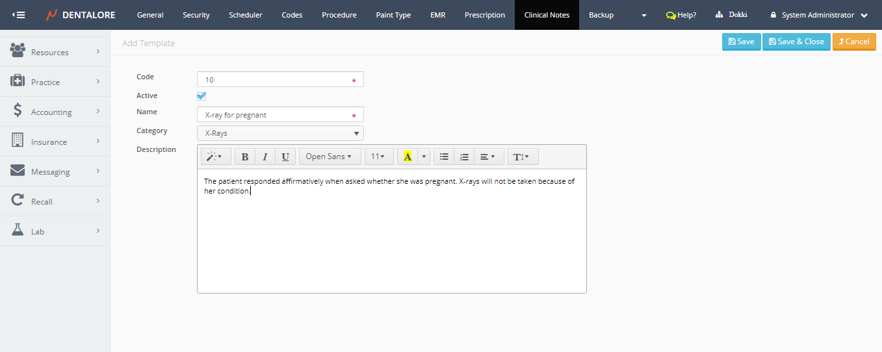882x352 pixels.
Task: Apply the yellow highlight color swatch
Action: (x=408, y=157)
